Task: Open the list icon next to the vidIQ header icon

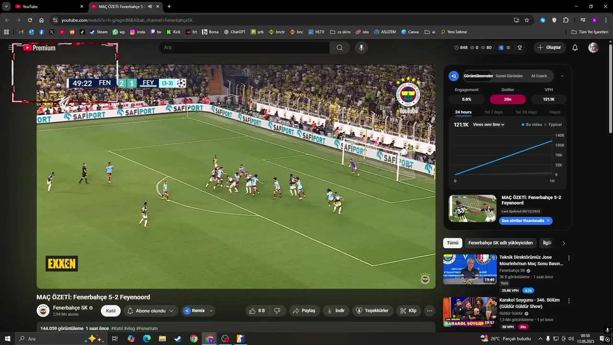Action: pyautogui.click(x=509, y=47)
